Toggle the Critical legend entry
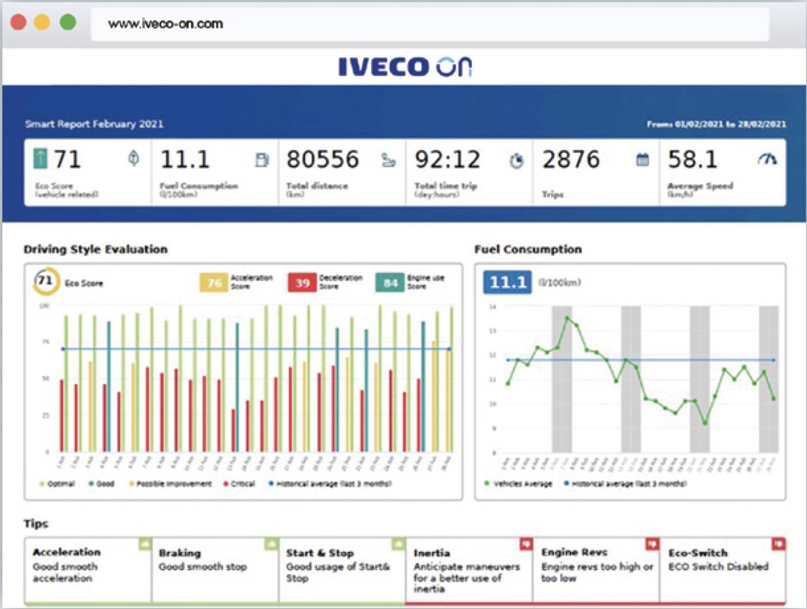The width and height of the screenshot is (807, 609). (239, 484)
